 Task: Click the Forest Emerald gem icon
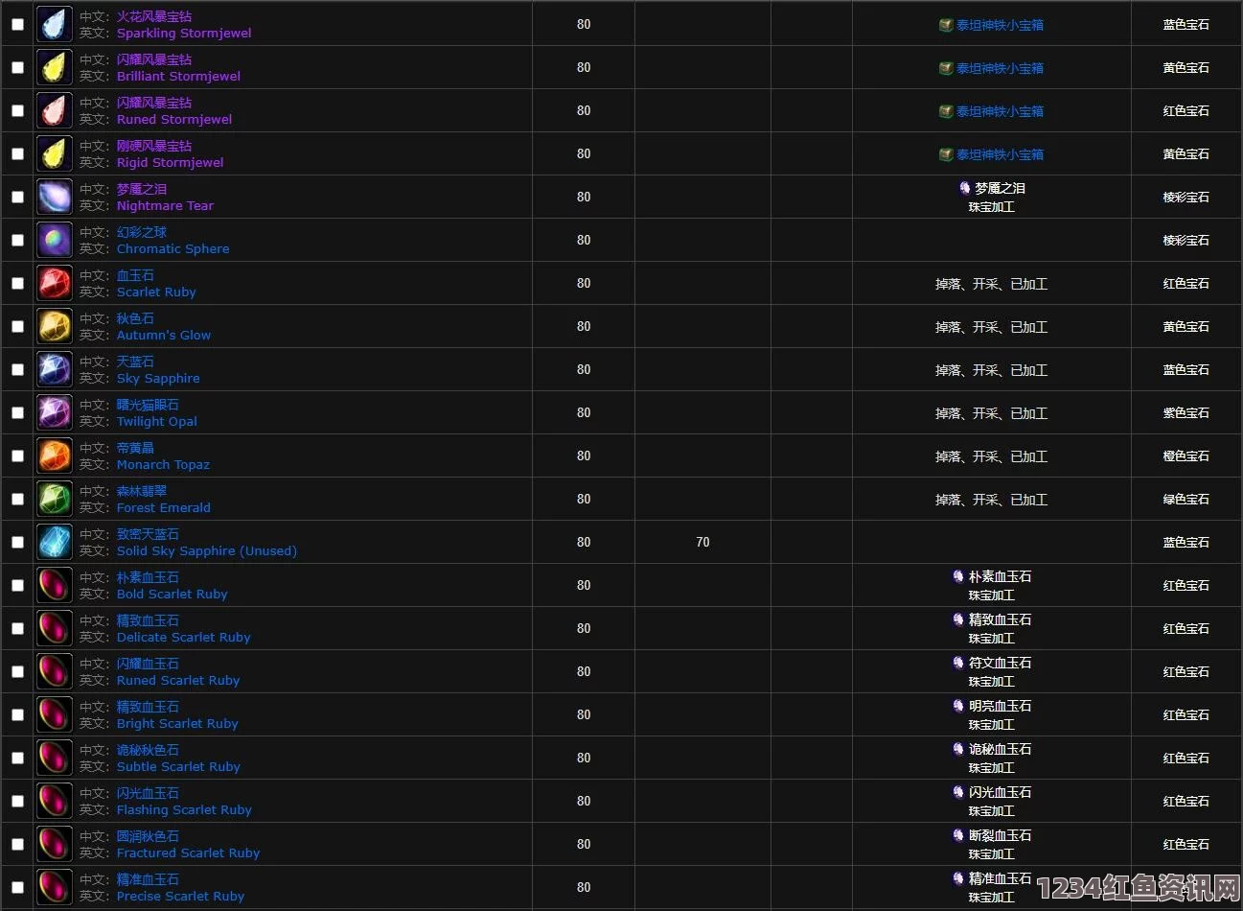pos(55,499)
